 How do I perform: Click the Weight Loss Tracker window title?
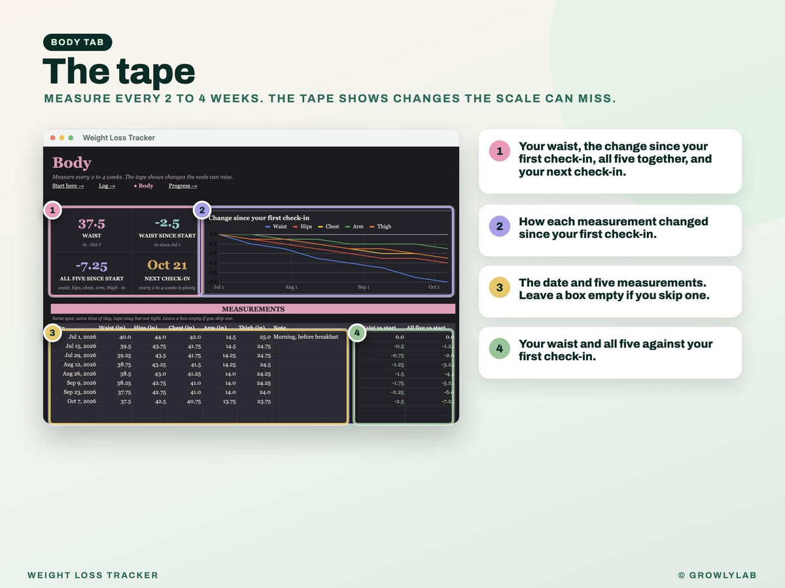[x=119, y=138]
